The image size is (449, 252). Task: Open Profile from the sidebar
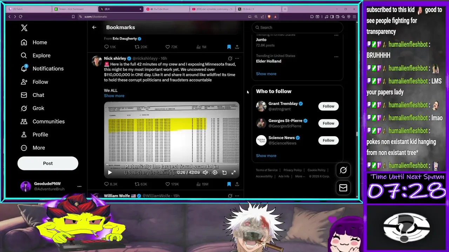tap(34, 134)
